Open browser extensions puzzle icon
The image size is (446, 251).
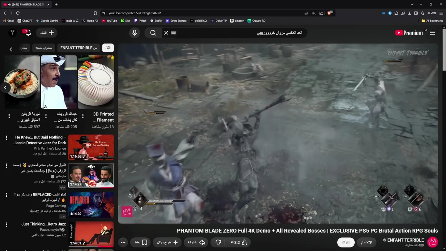click(397, 13)
